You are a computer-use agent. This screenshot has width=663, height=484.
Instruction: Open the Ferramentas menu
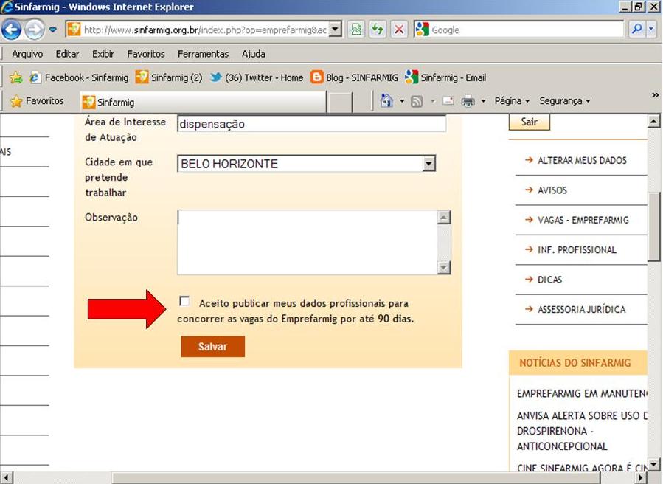[x=203, y=54]
